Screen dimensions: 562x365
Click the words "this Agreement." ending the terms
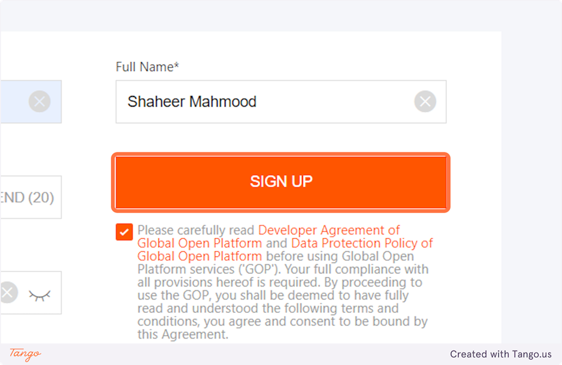click(x=183, y=334)
